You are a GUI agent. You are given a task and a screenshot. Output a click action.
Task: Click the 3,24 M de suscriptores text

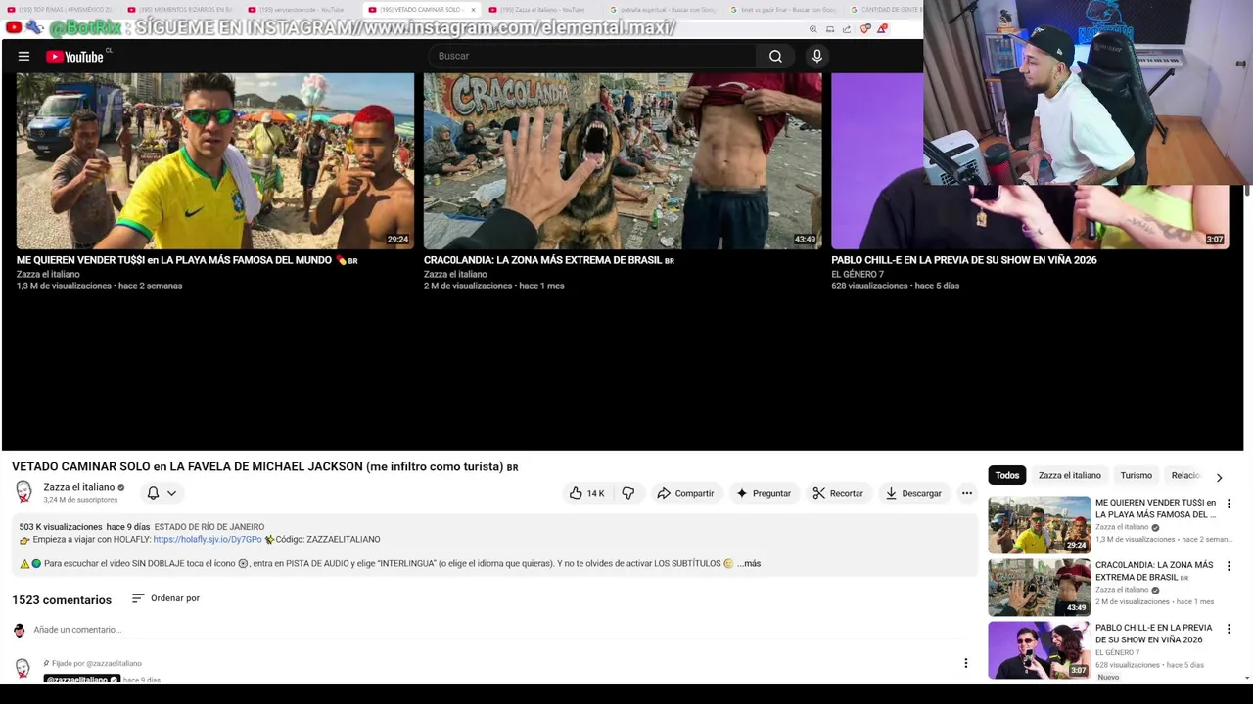click(x=80, y=500)
